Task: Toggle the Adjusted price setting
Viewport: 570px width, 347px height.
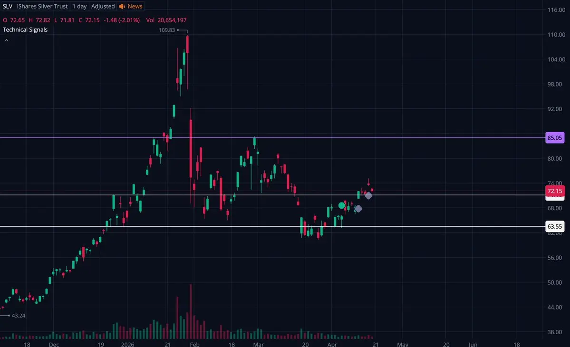Action: point(103,6)
